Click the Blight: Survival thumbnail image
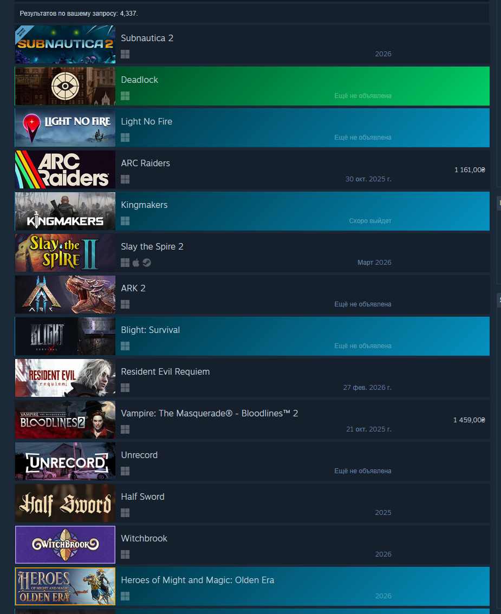Screen dimensions: 501x614 (66, 336)
